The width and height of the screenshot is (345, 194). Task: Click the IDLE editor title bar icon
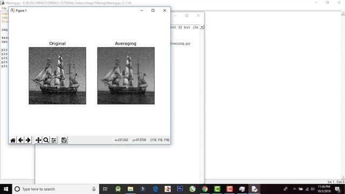pyautogui.click(x=2, y=3)
